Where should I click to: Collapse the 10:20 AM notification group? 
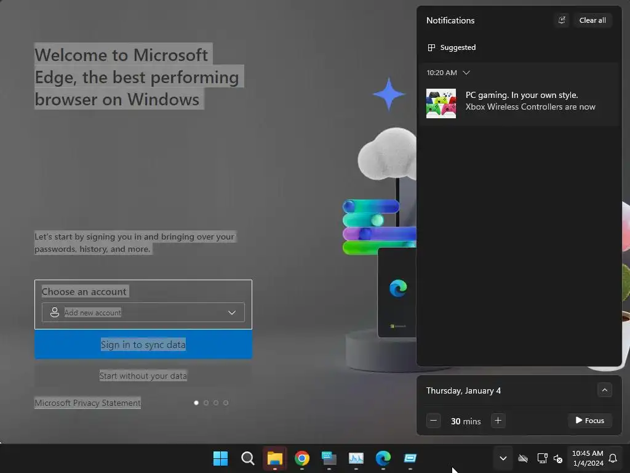tap(466, 73)
